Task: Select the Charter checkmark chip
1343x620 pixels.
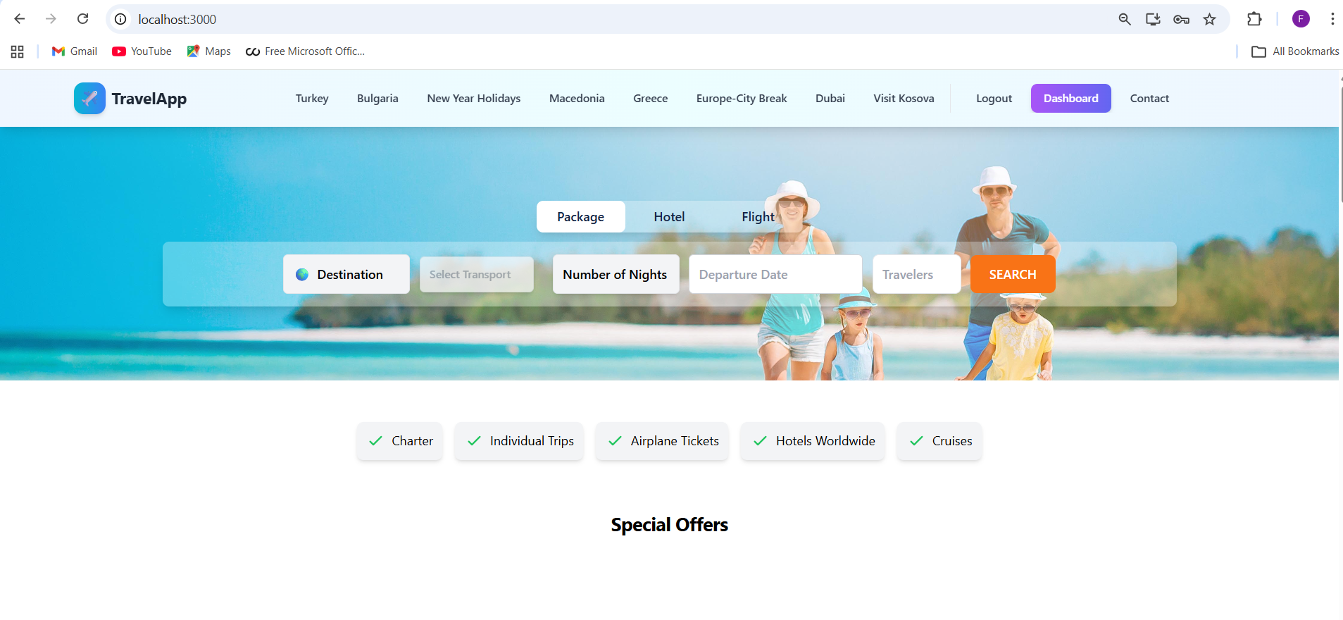Action: (400, 441)
